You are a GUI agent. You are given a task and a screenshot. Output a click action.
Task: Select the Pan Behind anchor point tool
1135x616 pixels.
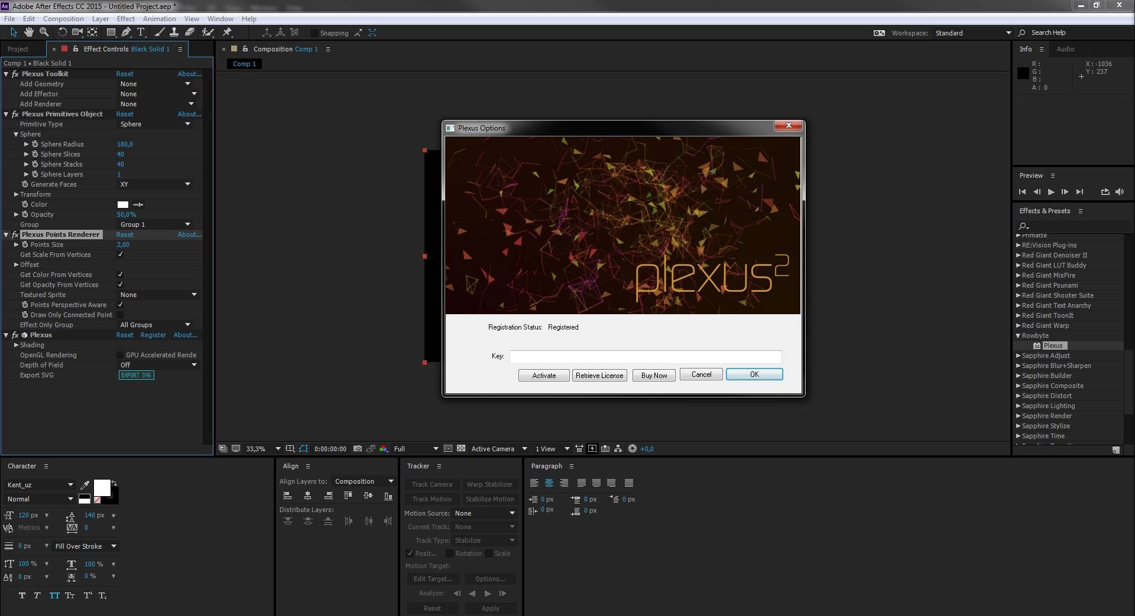click(93, 32)
